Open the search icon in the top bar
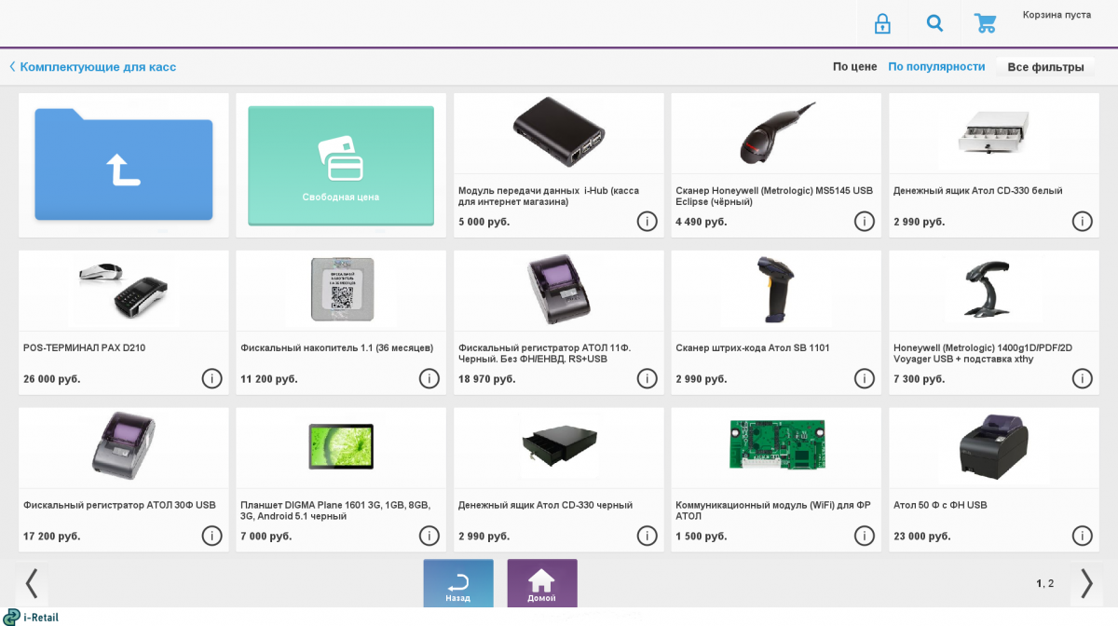1118x626 pixels. pos(934,23)
